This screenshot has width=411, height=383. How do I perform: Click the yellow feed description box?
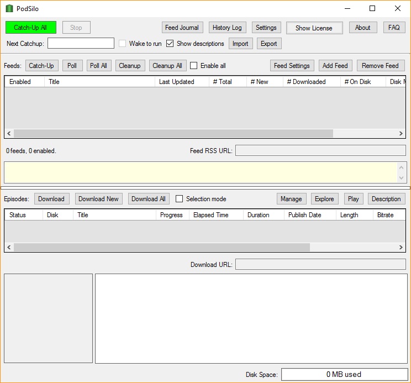tap(201, 172)
